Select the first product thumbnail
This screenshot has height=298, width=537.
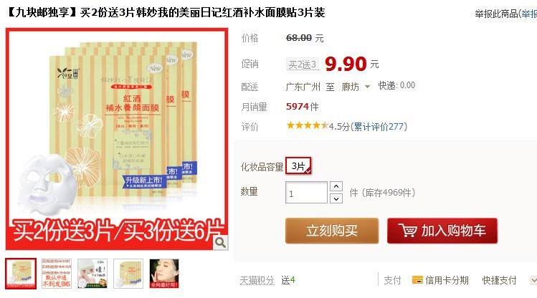click(x=21, y=274)
